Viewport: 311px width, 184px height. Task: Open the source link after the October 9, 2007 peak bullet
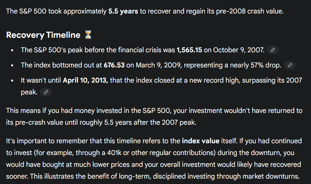(273, 50)
